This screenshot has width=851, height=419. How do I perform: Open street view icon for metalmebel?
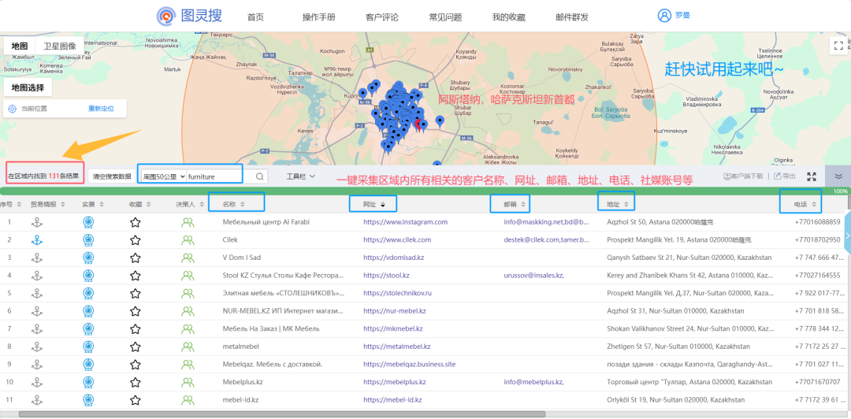click(88, 347)
